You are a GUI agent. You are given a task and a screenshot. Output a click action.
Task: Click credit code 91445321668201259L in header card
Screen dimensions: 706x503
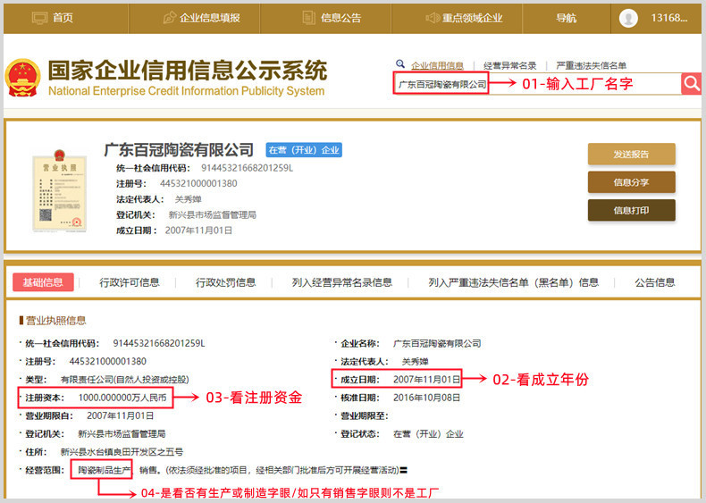247,168
